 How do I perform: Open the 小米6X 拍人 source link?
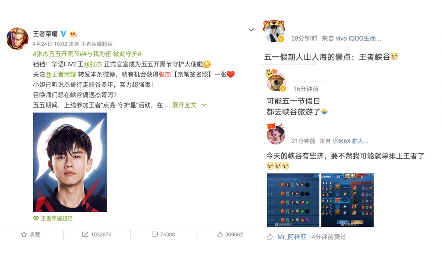pyautogui.click(x=350, y=141)
